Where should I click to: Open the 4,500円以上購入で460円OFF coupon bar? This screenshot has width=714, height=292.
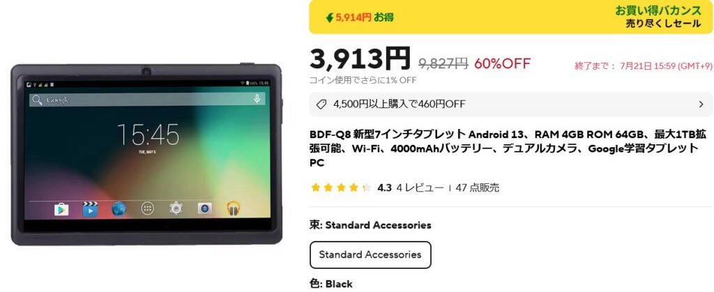click(510, 105)
